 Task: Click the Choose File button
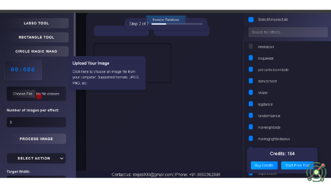pyautogui.click(x=22, y=94)
